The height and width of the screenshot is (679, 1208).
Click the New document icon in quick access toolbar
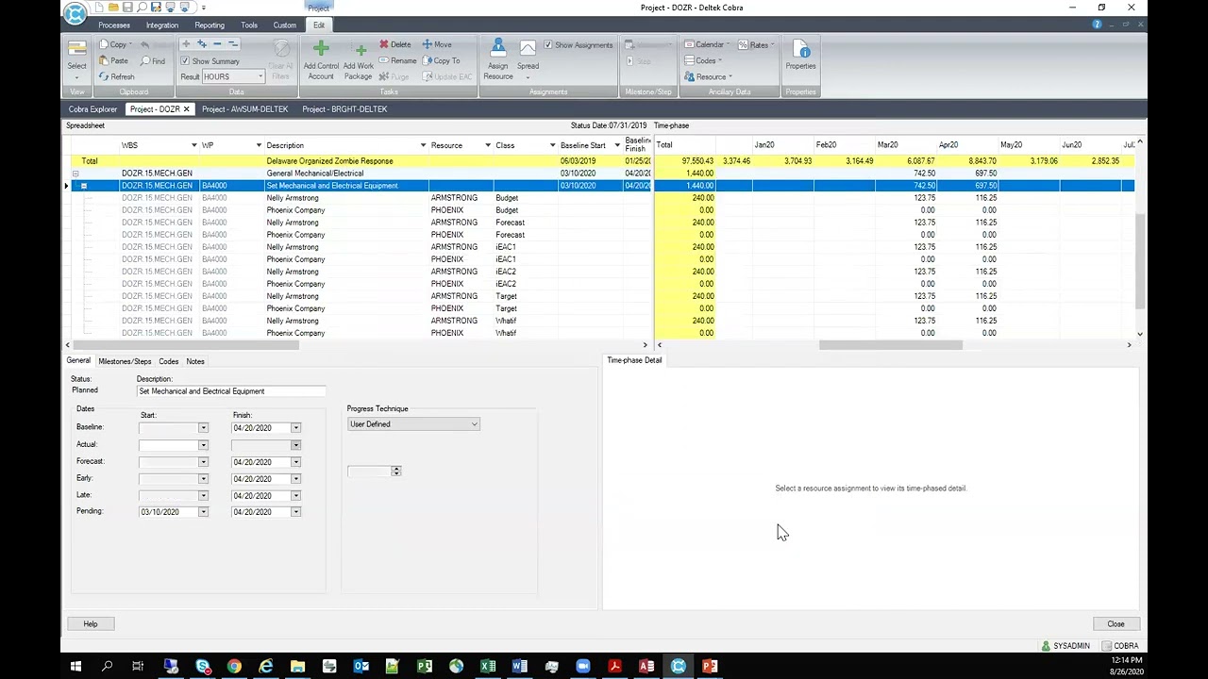(x=99, y=8)
